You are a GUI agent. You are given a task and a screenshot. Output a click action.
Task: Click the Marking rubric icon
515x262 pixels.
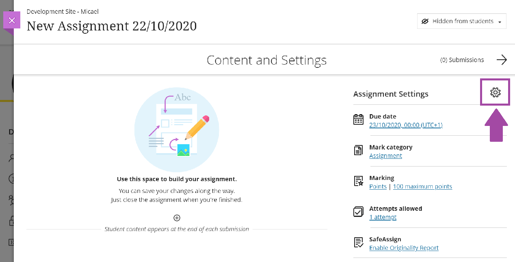358,181
